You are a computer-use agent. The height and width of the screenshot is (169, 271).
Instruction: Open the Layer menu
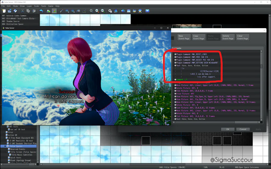30,6
